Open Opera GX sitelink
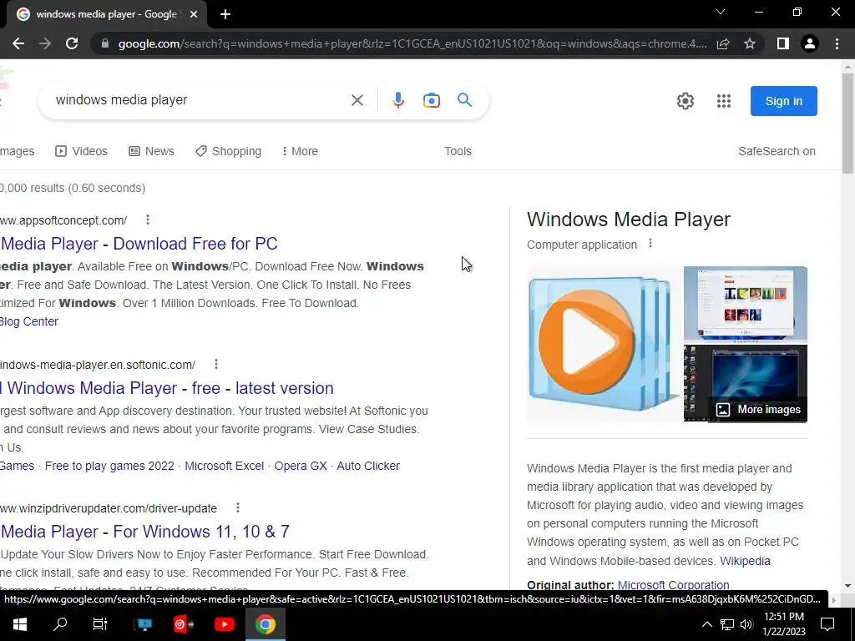Screen dimensions: 855x641 [301, 466]
